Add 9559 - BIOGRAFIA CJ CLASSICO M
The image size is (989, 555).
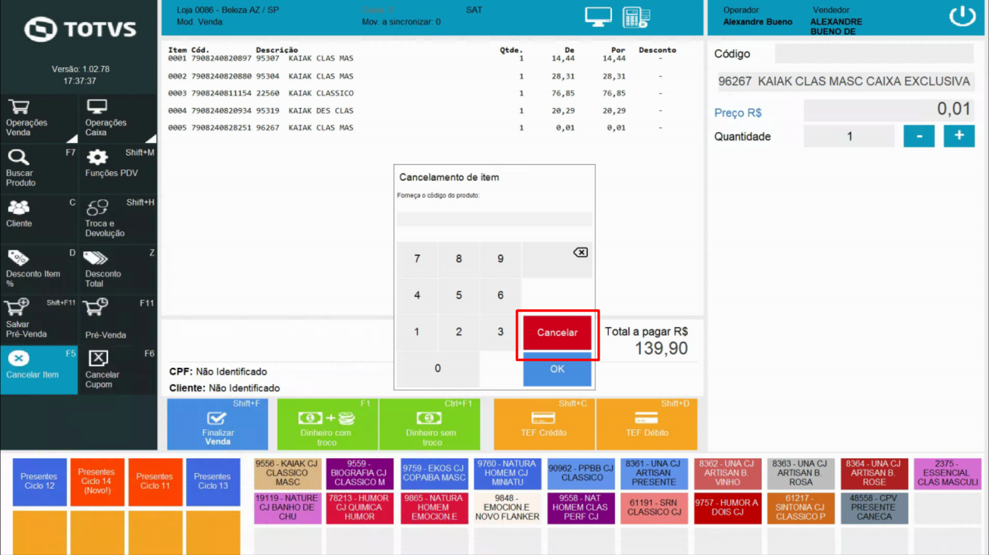(360, 474)
